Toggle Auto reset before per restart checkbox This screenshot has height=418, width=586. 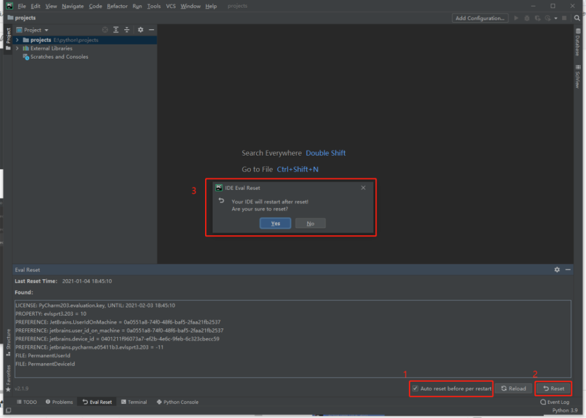coord(415,389)
